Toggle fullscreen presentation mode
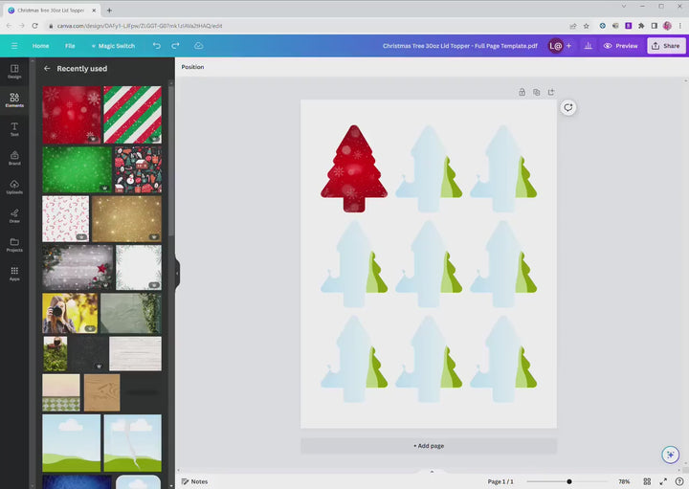The width and height of the screenshot is (689, 489). pos(664,481)
